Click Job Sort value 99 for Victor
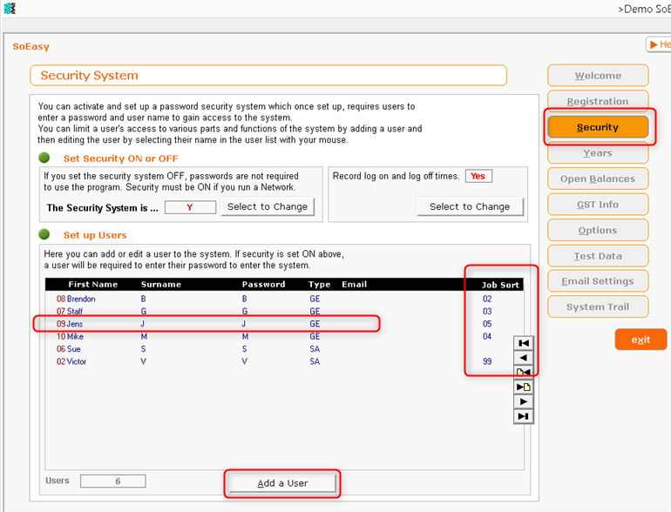 (487, 361)
